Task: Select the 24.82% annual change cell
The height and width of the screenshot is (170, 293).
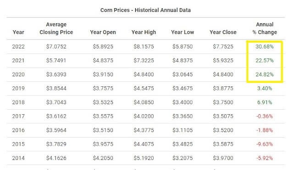Action: pyautogui.click(x=265, y=74)
